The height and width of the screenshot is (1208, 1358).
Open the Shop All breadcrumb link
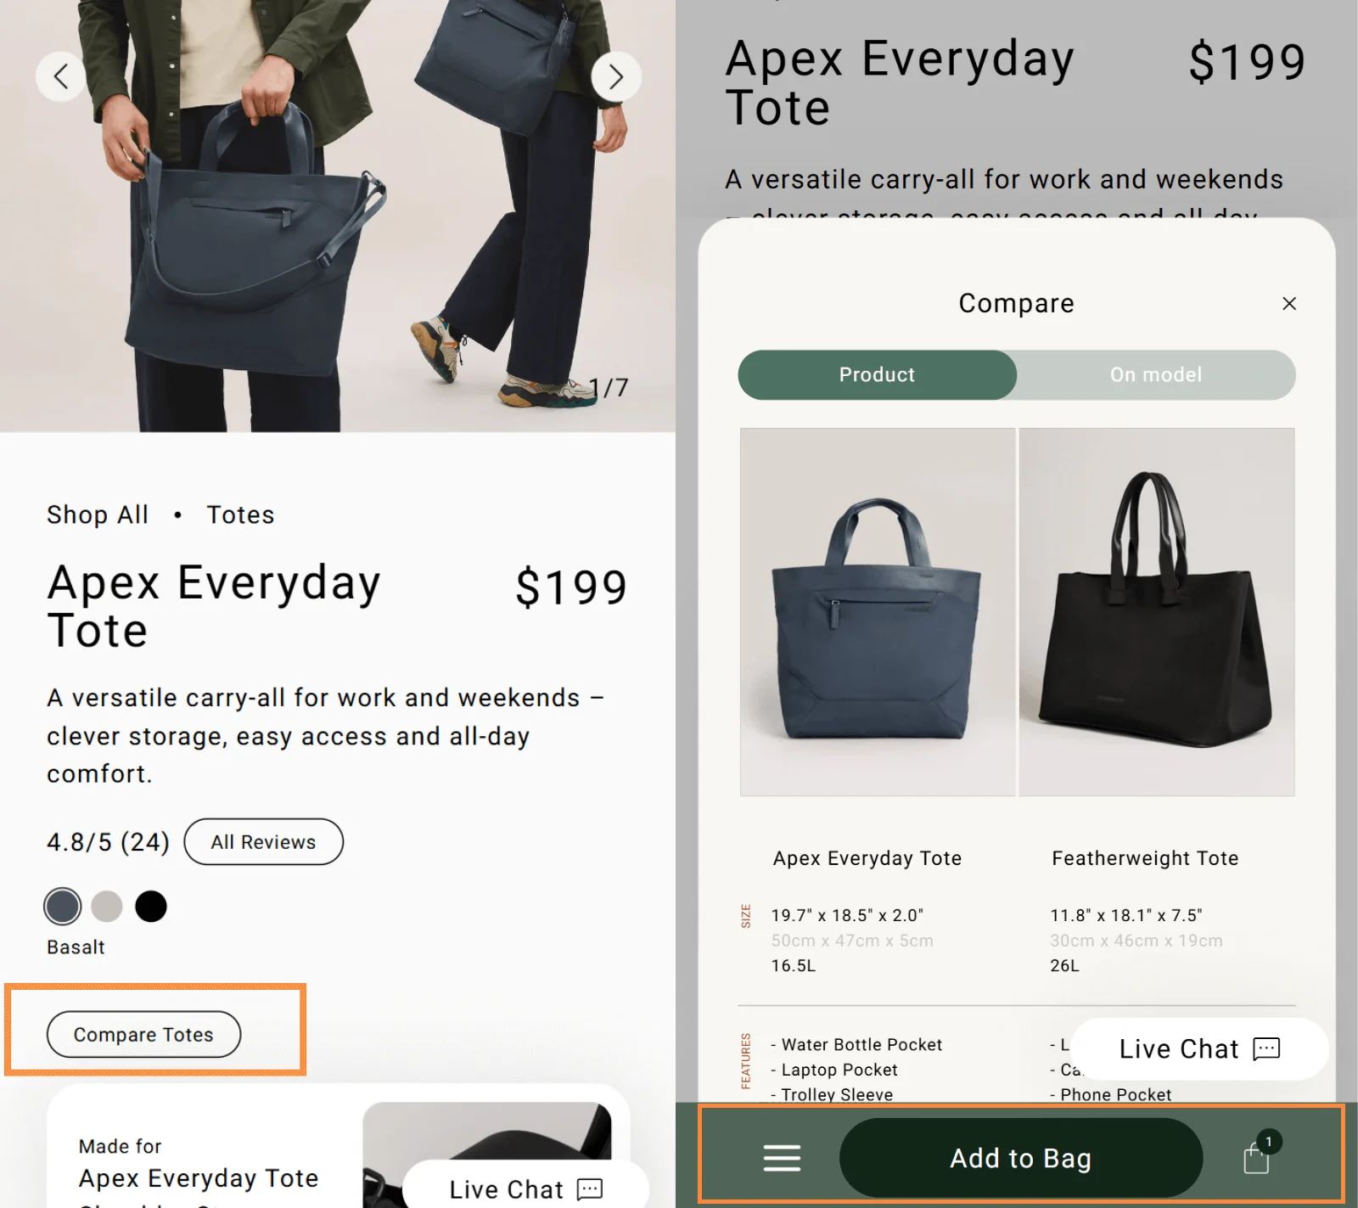[97, 514]
